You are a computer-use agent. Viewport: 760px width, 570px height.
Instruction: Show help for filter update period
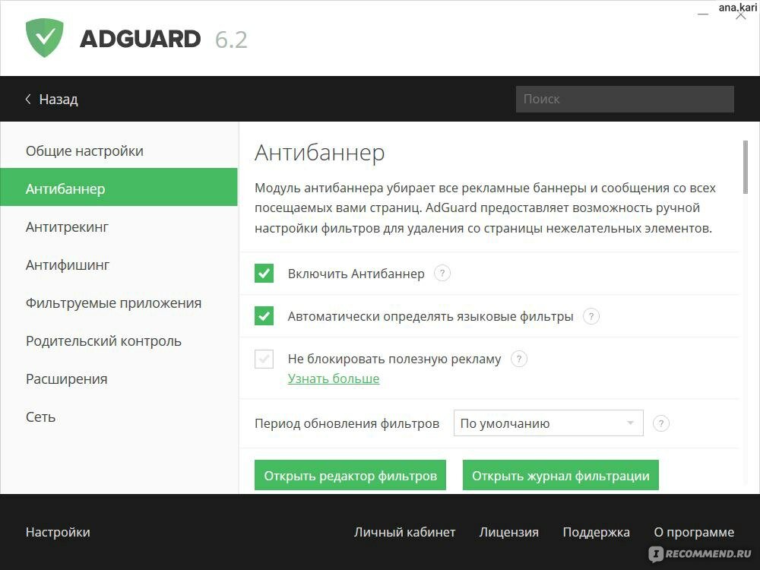click(x=661, y=423)
